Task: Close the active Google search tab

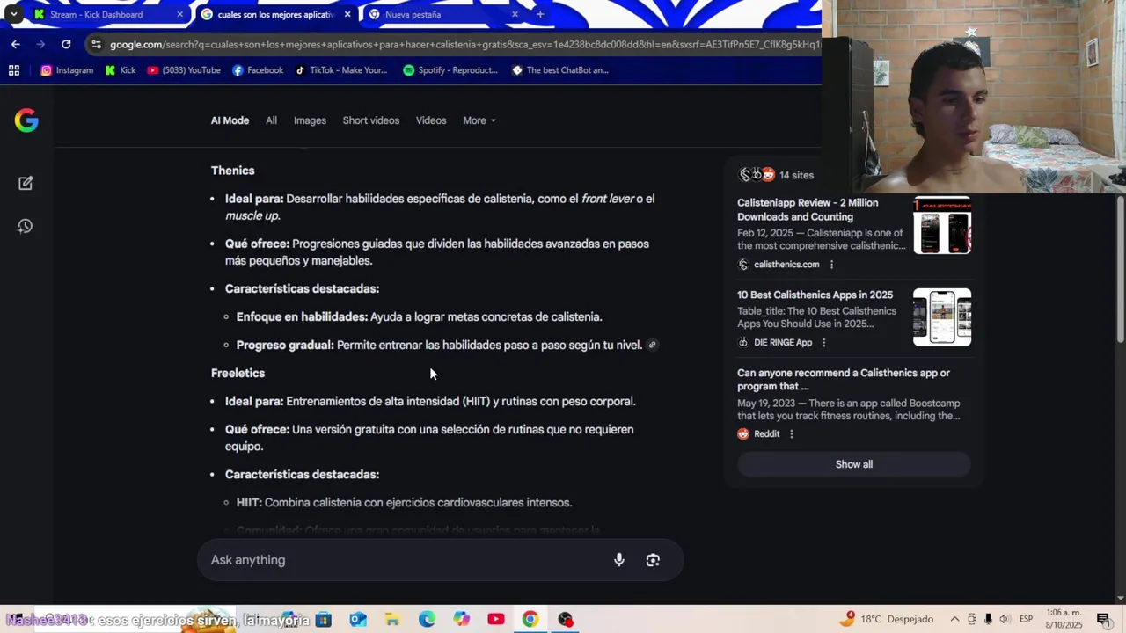Action: (347, 14)
